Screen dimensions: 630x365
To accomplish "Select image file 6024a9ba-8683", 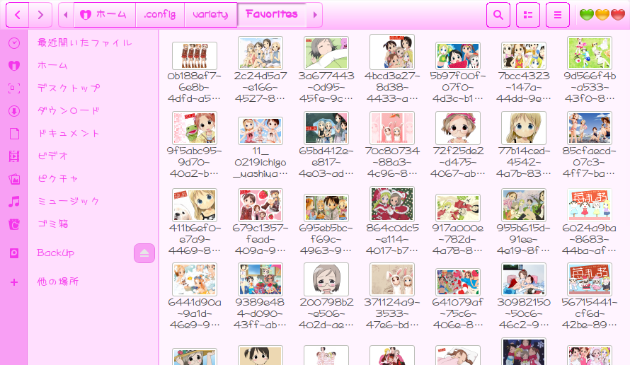I will [x=590, y=205].
